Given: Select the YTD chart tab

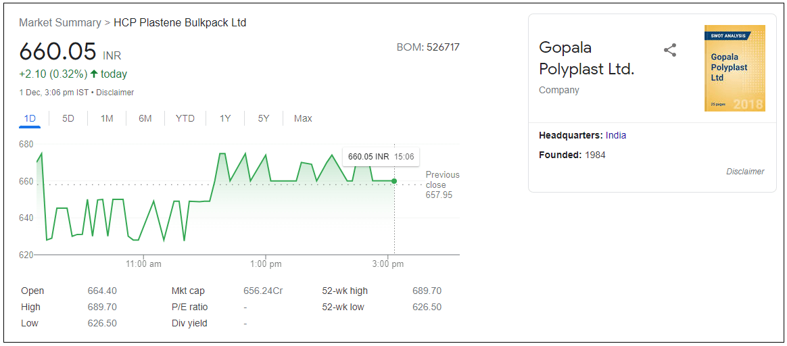Looking at the screenshot, I should click(185, 119).
